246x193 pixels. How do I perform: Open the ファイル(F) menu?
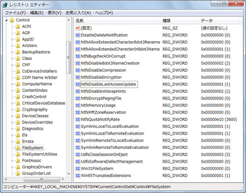tap(15, 13)
